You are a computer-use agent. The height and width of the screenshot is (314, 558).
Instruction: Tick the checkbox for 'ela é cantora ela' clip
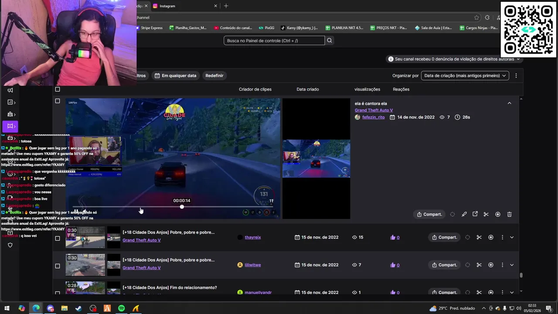point(57,101)
